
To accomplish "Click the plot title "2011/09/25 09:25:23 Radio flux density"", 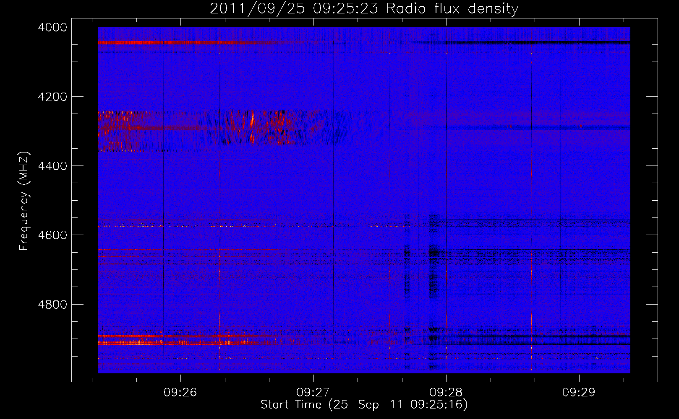I will (x=364, y=8).
